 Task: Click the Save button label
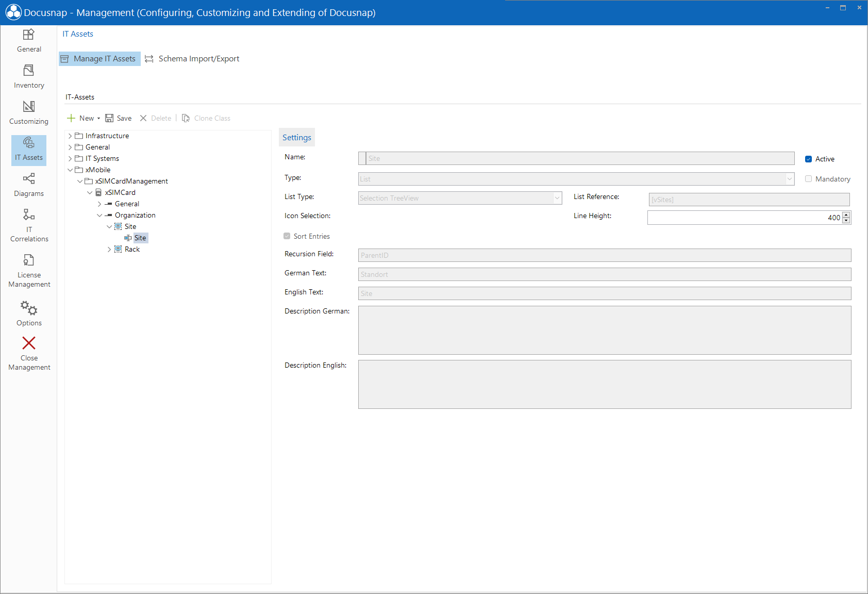[124, 118]
